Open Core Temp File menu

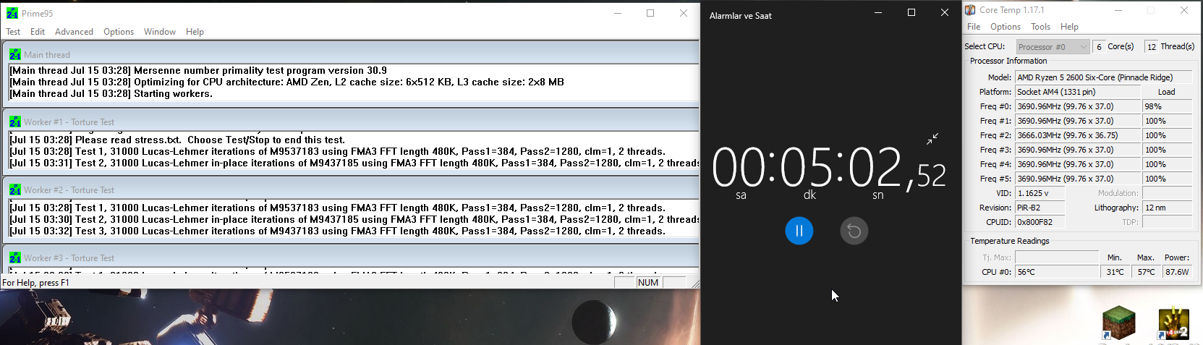(974, 27)
